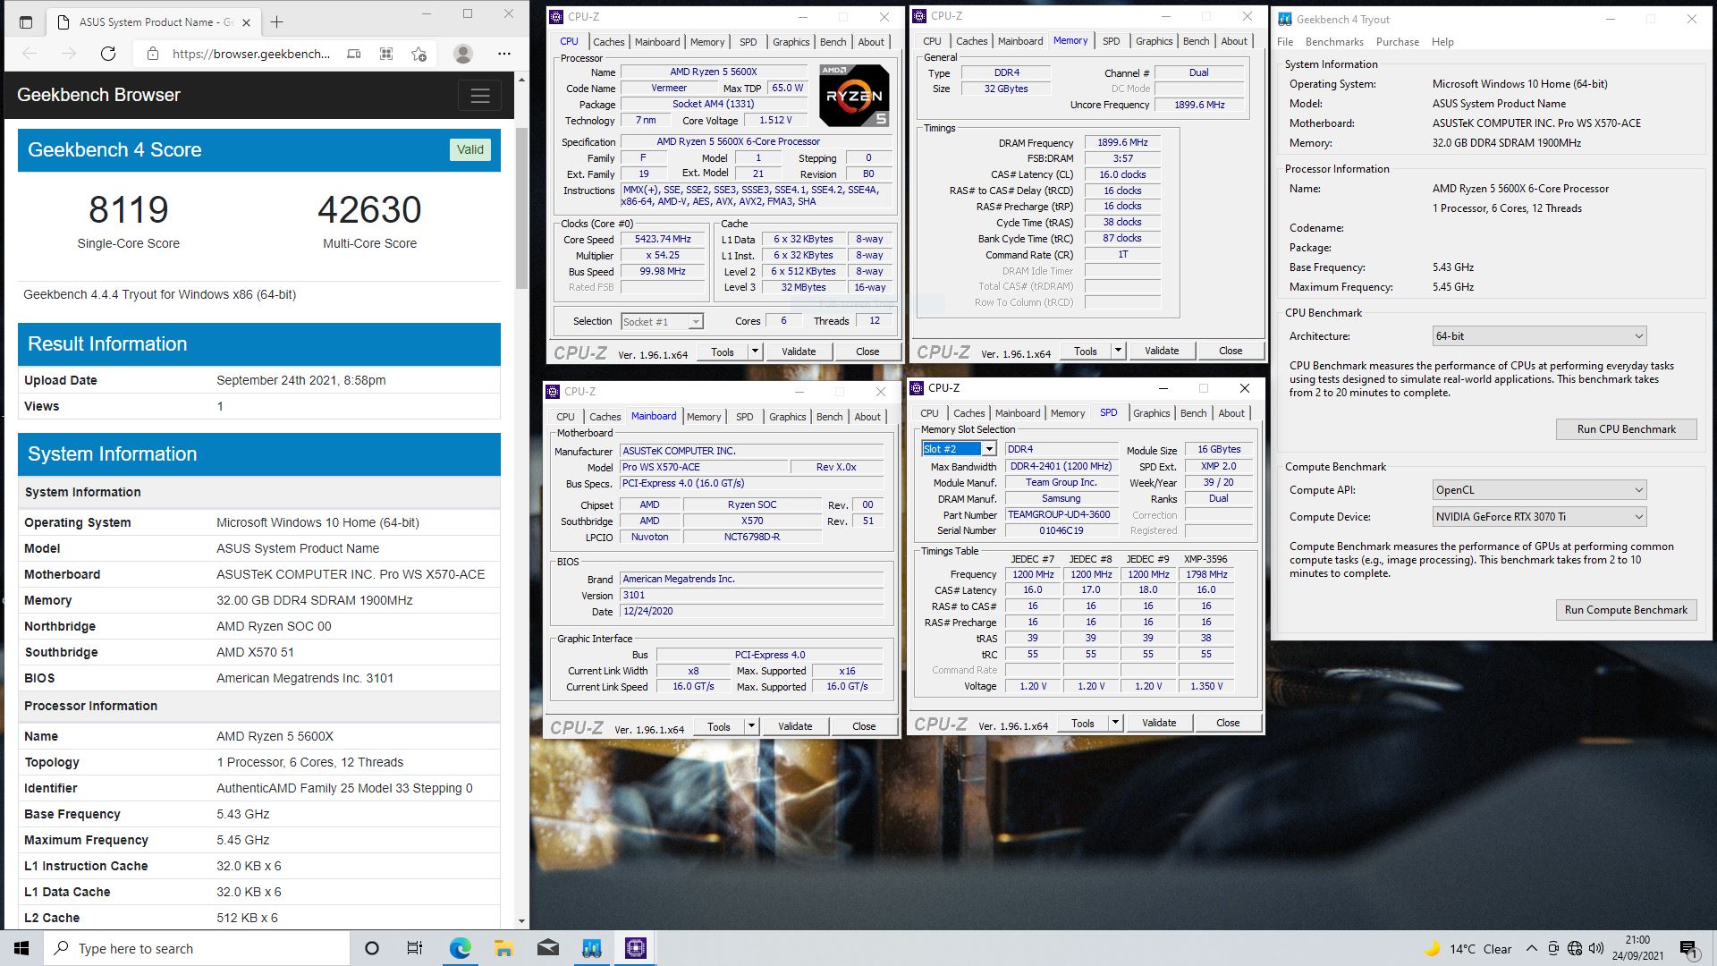Open the Geekbench File menu
1717x966 pixels.
point(1285,42)
